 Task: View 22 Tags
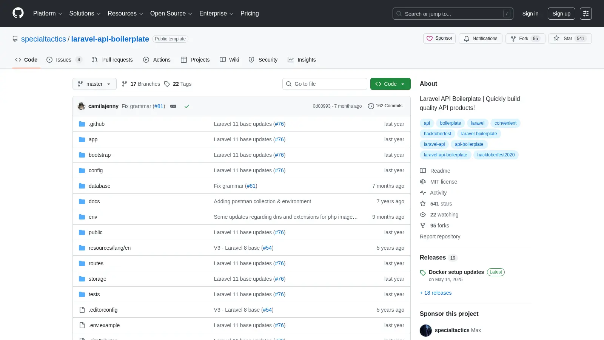coord(178,84)
